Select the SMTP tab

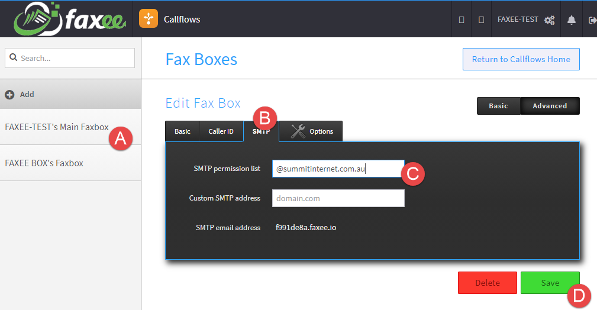(x=261, y=131)
